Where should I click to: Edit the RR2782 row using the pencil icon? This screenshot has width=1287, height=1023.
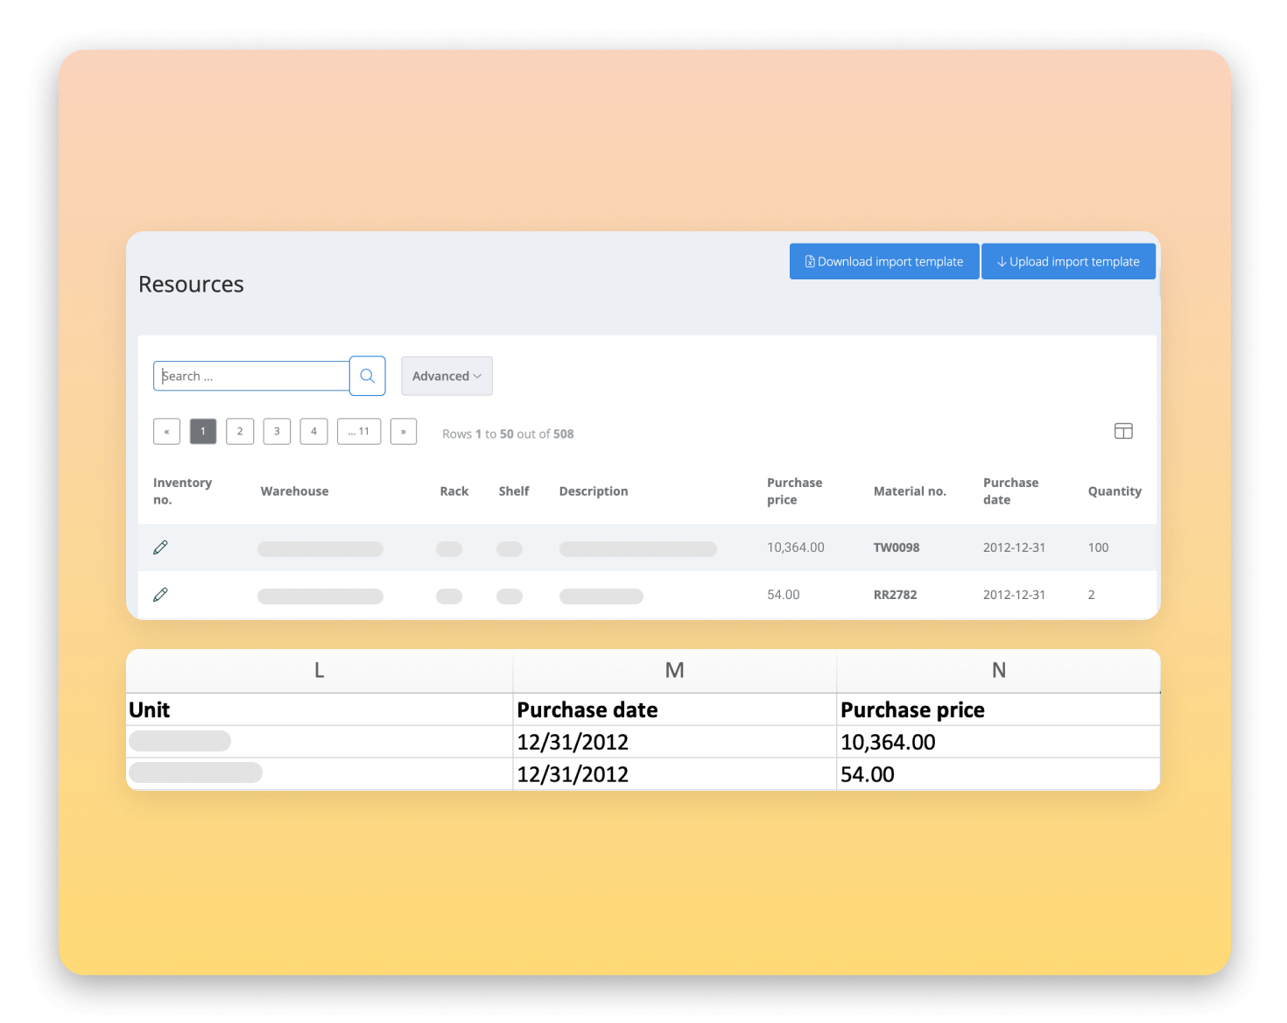[x=160, y=595]
